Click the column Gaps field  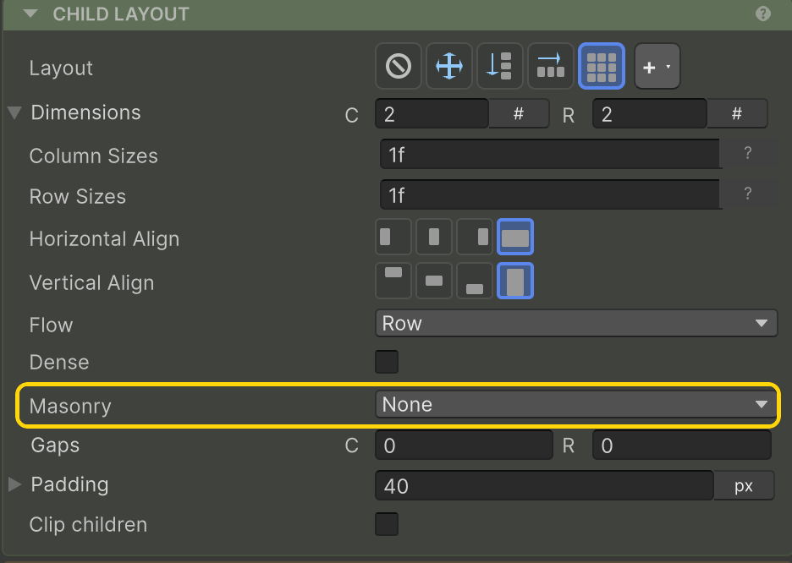464,445
